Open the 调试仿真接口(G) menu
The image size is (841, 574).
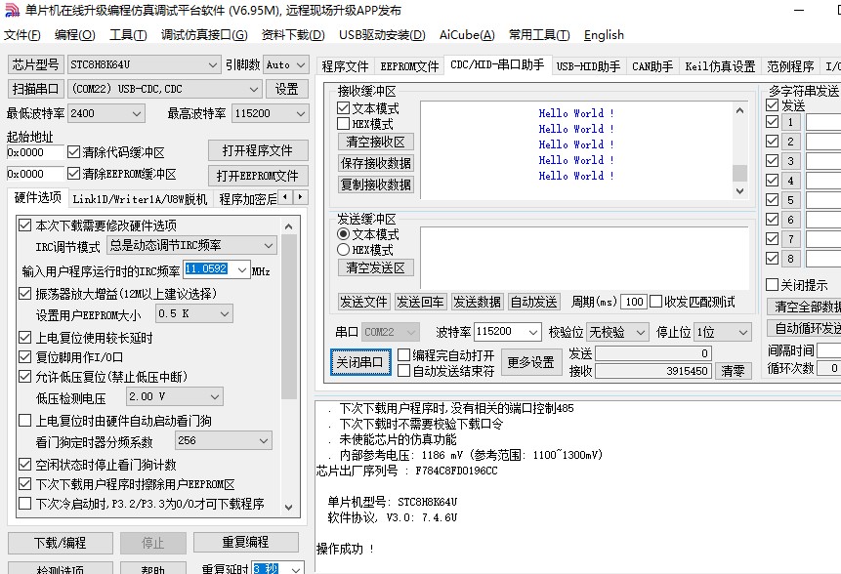[204, 35]
